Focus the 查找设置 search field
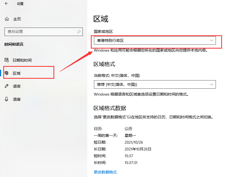This screenshot has height=177, width=237. [41, 31]
